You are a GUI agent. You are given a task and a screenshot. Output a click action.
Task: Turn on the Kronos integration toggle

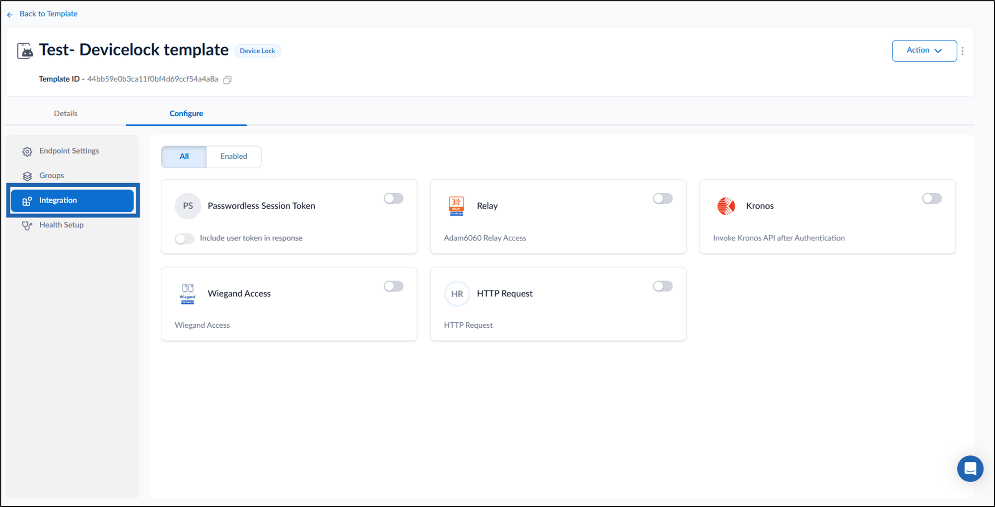931,199
